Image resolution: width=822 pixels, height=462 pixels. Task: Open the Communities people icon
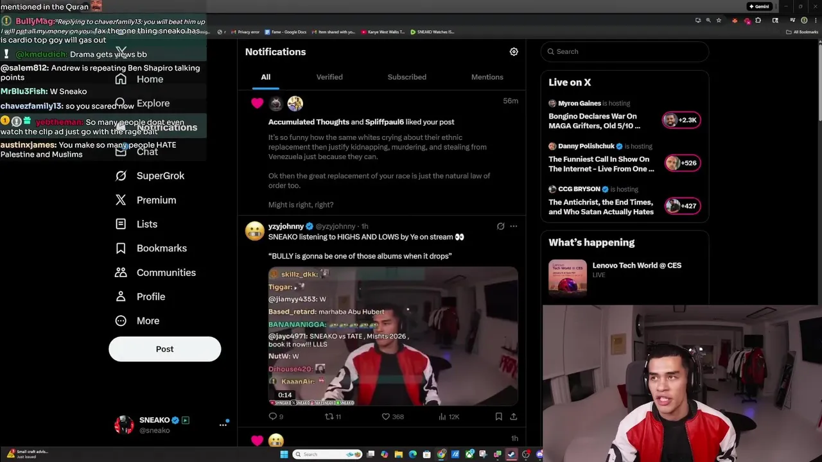point(121,273)
